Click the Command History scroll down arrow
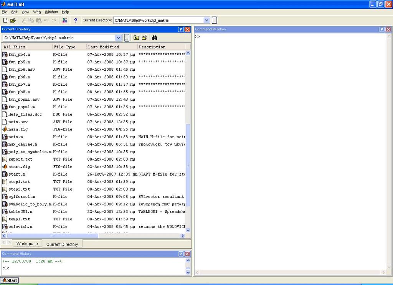This screenshot has height=285, width=393. tap(188, 272)
